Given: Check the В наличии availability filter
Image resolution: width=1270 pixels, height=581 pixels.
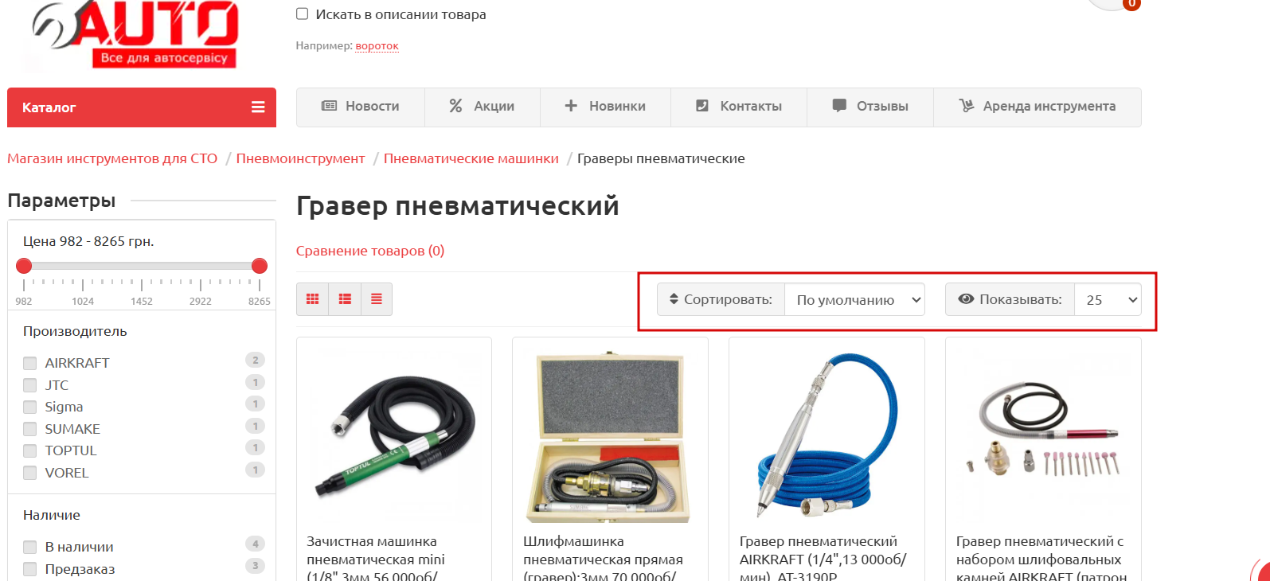Looking at the screenshot, I should point(30,547).
